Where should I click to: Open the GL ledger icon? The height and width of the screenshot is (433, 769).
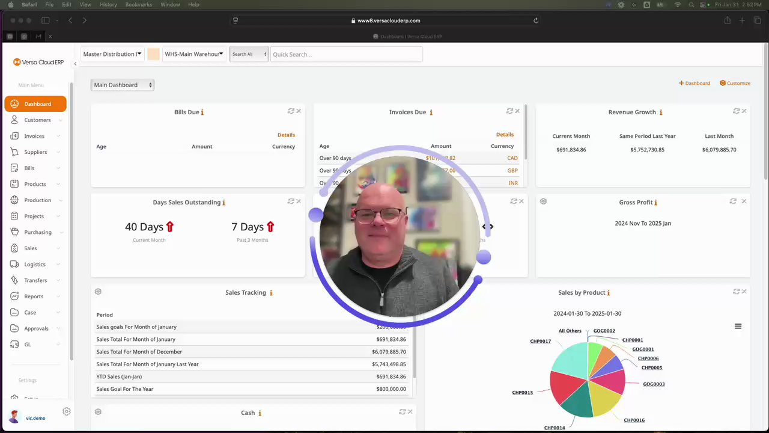[x=15, y=345]
